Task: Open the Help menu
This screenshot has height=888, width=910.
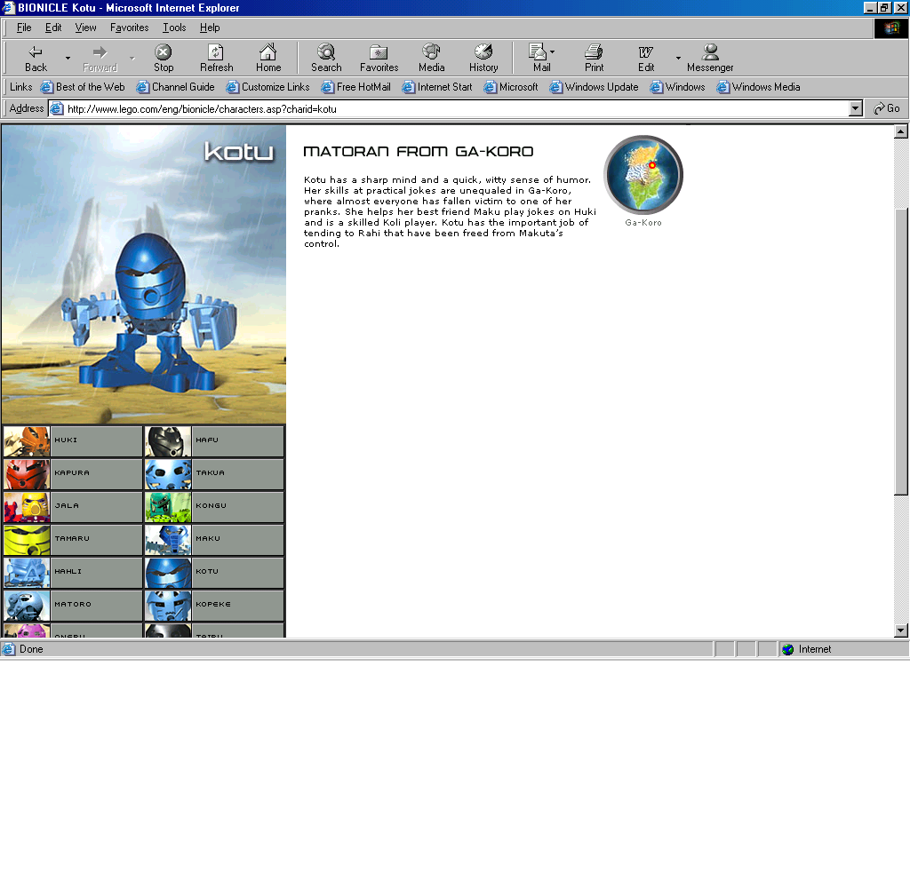Action: [210, 28]
